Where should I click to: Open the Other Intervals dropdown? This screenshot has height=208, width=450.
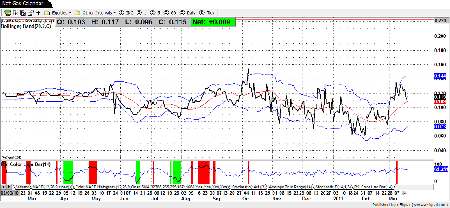(x=95, y=13)
